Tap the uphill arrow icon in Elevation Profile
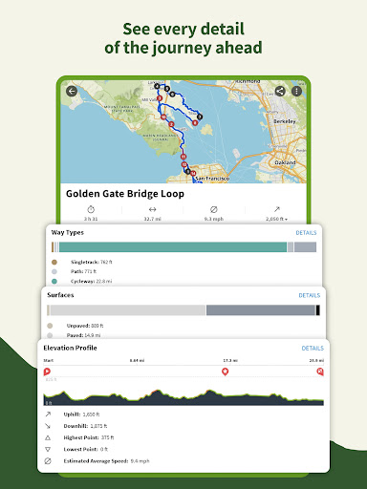The height and width of the screenshot is (489, 367). [48, 415]
